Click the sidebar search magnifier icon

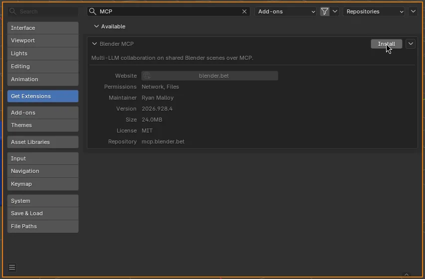(12, 11)
